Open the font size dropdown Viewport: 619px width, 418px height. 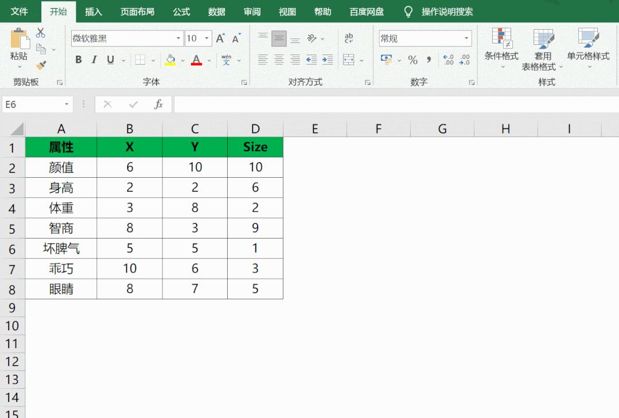click(x=205, y=38)
